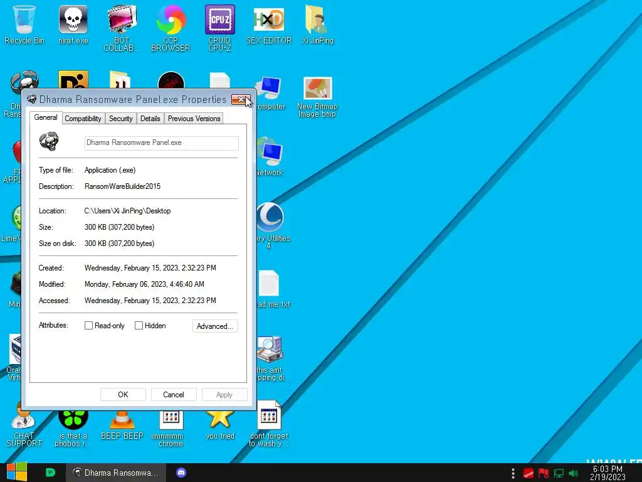
Task: Click the Modified date value
Action: (144, 284)
